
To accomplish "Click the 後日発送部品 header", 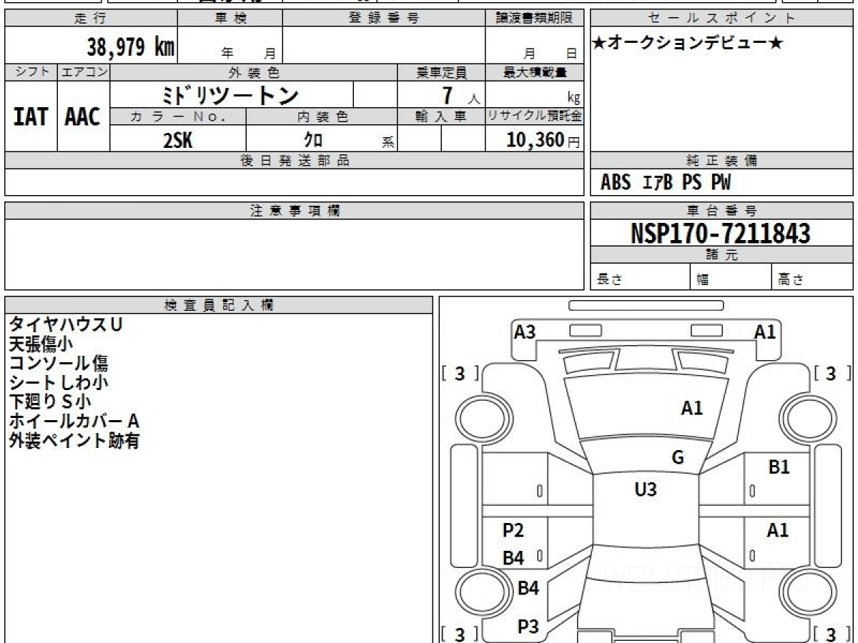I will click(x=295, y=161).
